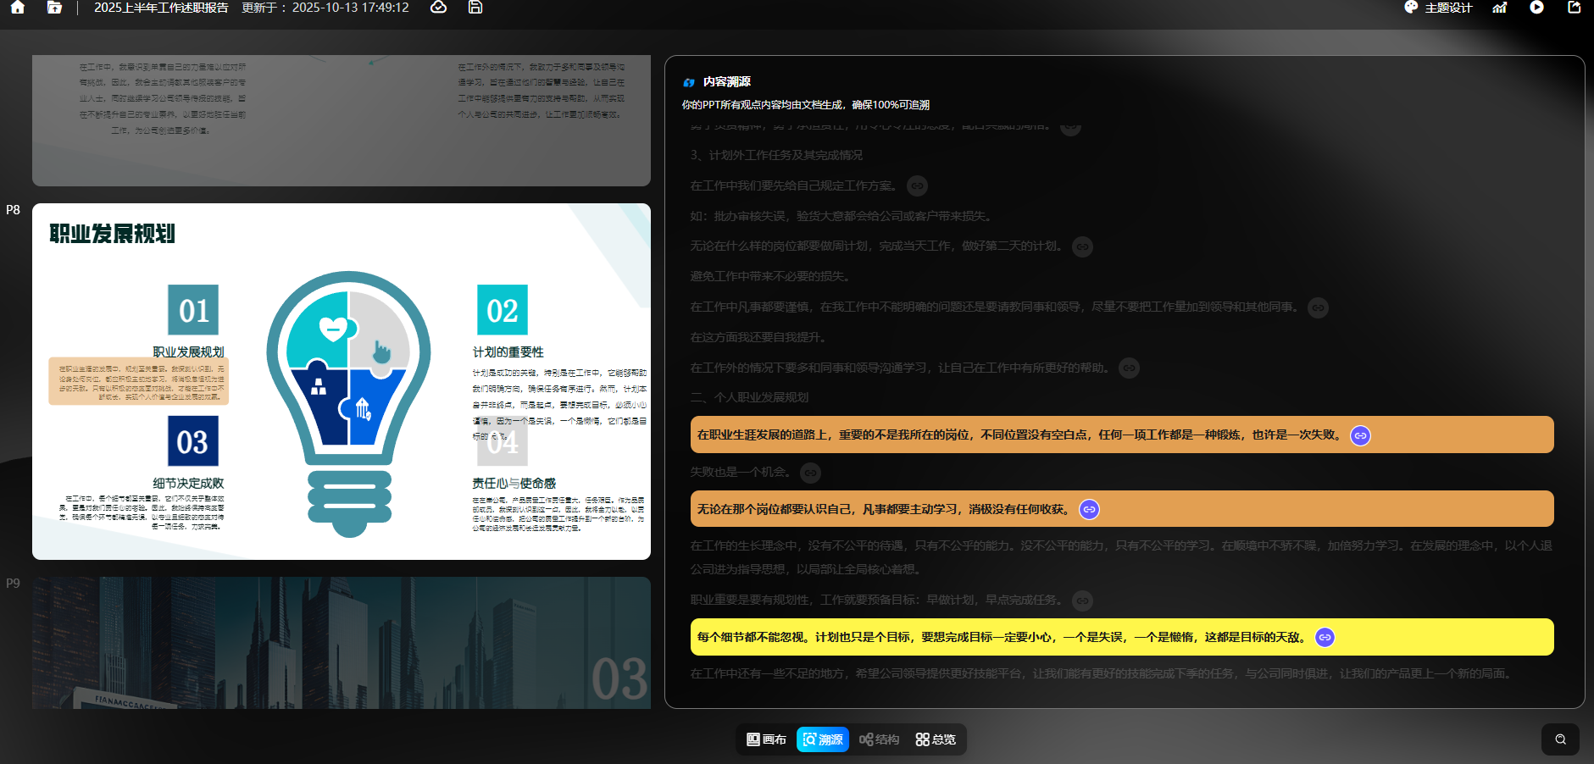Select the 溯源 source tab
This screenshot has width=1594, height=764.
coord(822,739)
